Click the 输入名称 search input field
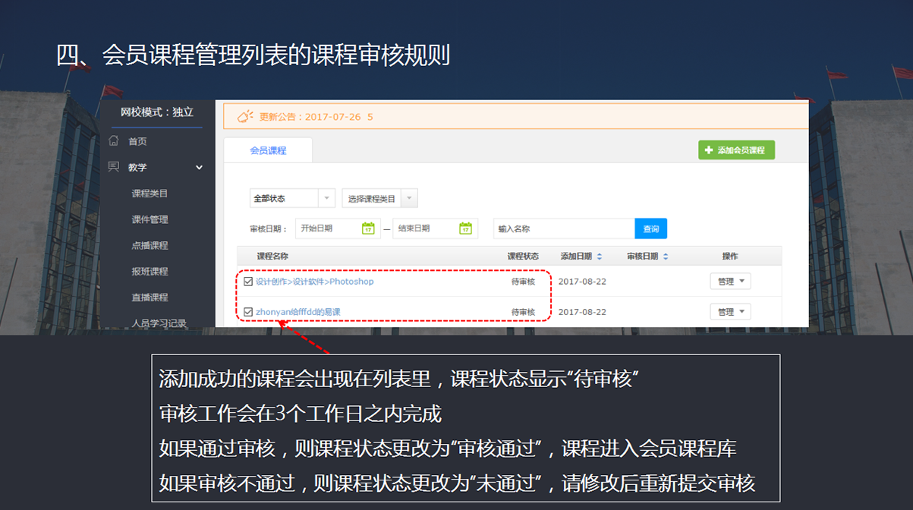The image size is (913, 510). pos(563,228)
